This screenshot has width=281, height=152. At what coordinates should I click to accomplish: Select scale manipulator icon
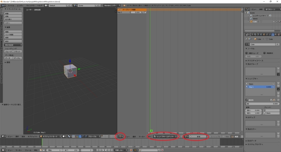click(86, 136)
